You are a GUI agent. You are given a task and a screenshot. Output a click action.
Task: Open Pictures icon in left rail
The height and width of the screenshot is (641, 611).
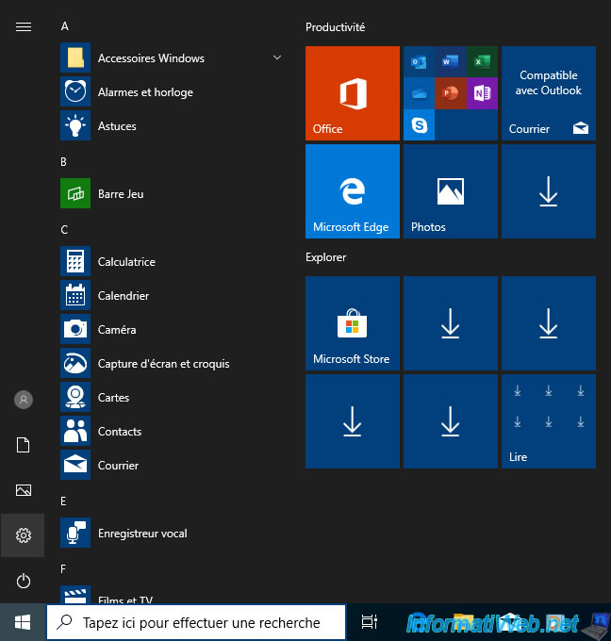tap(24, 490)
